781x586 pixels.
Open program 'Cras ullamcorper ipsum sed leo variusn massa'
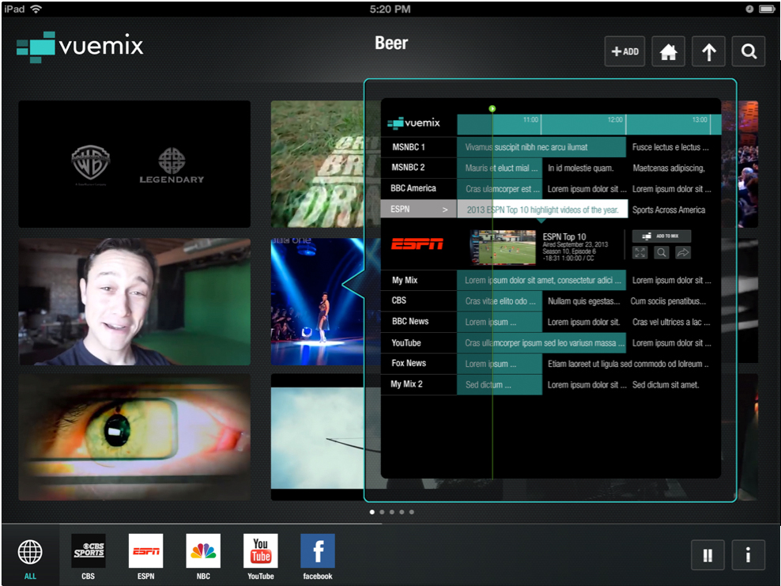click(x=541, y=343)
